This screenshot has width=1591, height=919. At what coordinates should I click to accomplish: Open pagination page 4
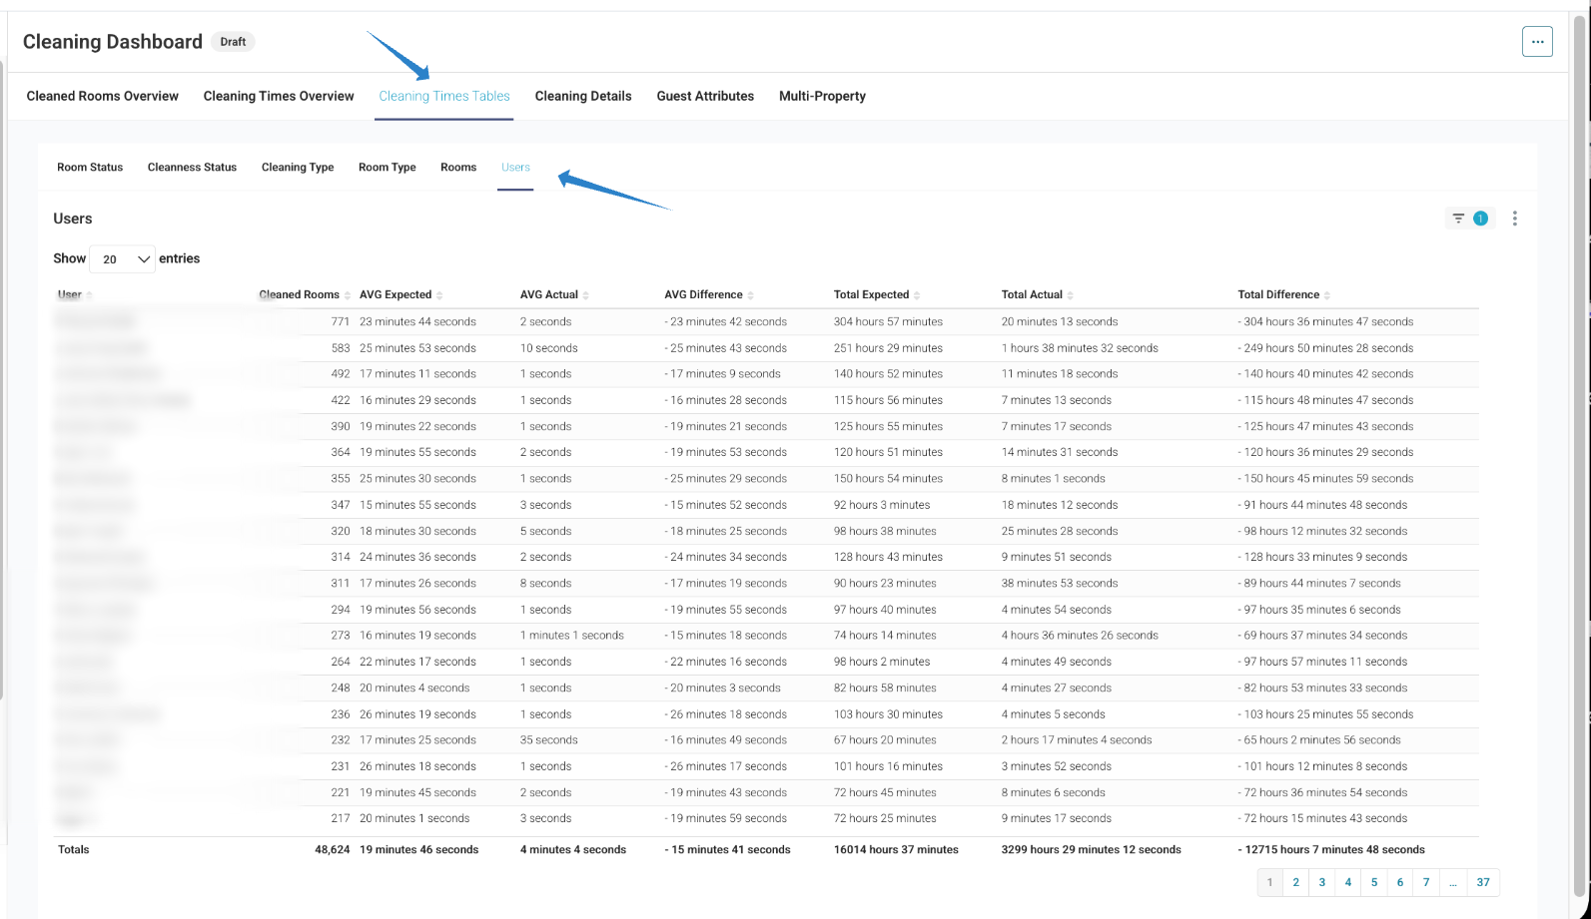(x=1348, y=882)
